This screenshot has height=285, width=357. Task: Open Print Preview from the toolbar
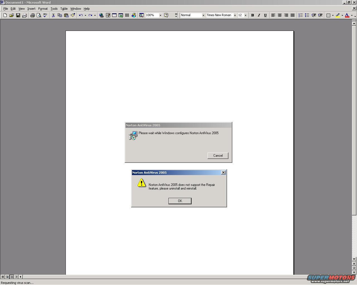click(x=39, y=15)
